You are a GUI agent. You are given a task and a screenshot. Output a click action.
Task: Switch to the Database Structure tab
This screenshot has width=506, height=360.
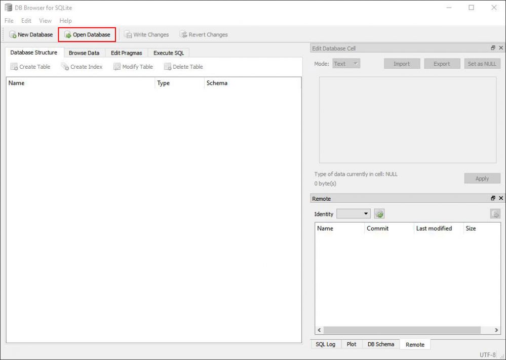(x=34, y=53)
